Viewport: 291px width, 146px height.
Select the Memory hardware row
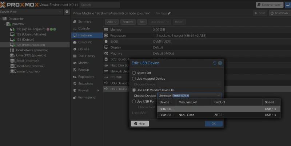(197, 29)
